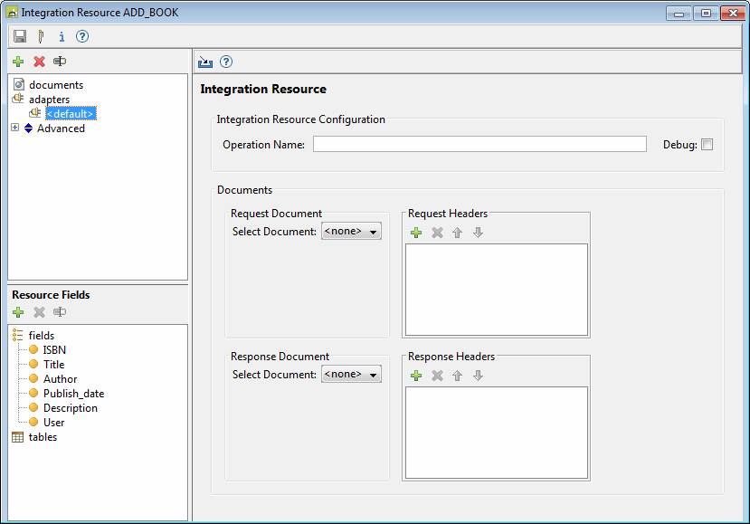Image resolution: width=750 pixels, height=524 pixels.
Task: Select the Publish_date field
Action: (73, 394)
